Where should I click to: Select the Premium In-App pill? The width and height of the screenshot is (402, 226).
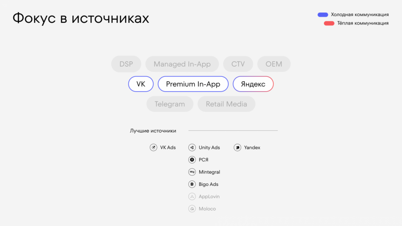pos(193,84)
